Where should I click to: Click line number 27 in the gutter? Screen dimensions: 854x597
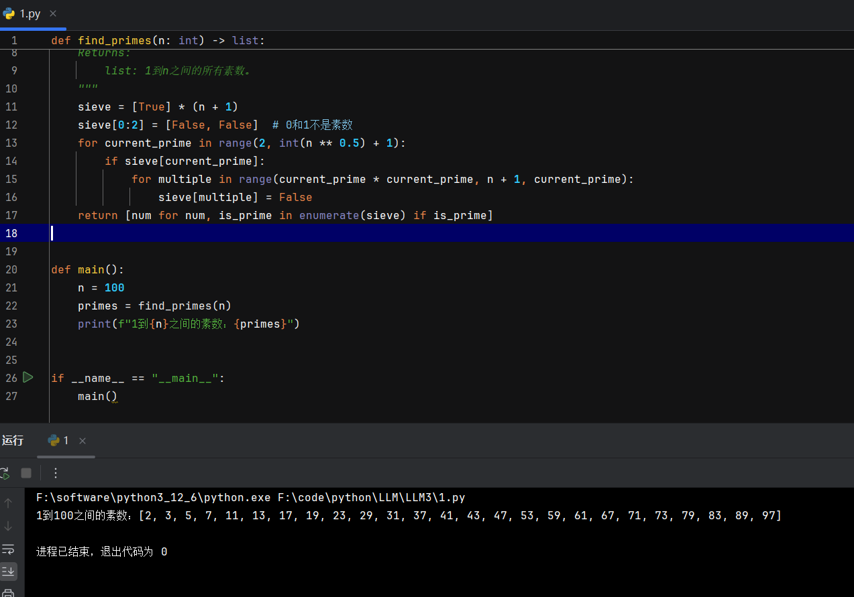(x=11, y=396)
